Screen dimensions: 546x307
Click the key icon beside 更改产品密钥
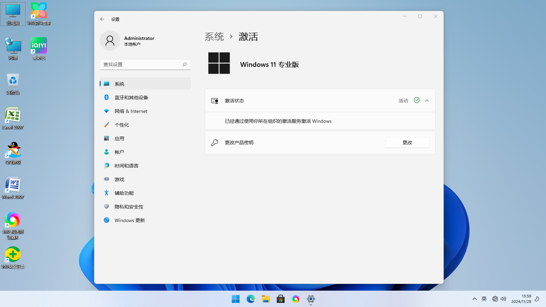point(215,143)
